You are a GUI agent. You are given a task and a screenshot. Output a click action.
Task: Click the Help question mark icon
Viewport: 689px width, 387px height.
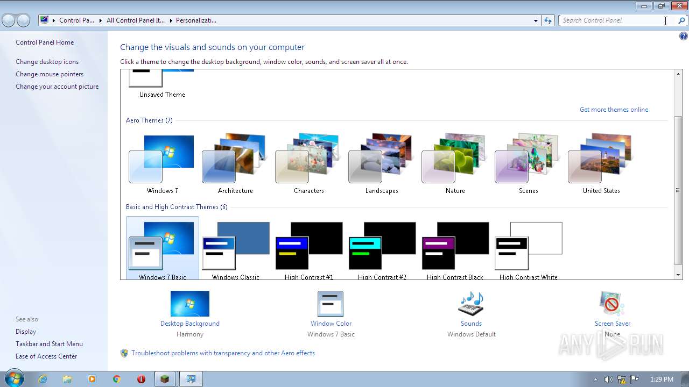coord(683,37)
